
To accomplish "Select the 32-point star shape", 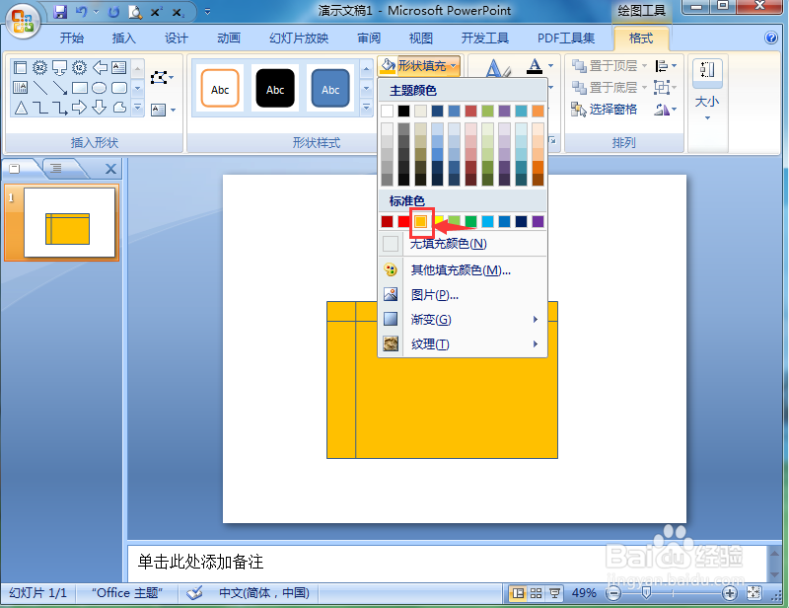I will coord(39,67).
